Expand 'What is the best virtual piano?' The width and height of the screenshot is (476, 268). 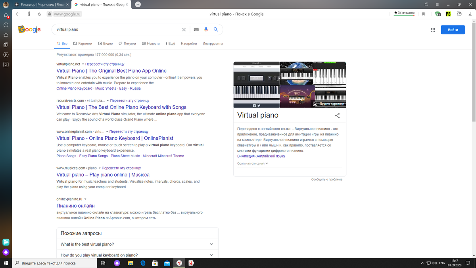point(137,244)
